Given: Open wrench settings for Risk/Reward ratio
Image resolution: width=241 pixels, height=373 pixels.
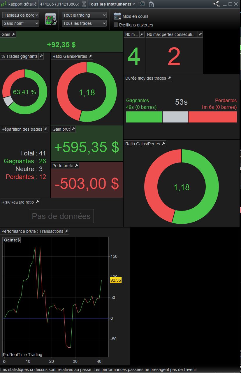Looking at the screenshot, I should pos(37,202).
